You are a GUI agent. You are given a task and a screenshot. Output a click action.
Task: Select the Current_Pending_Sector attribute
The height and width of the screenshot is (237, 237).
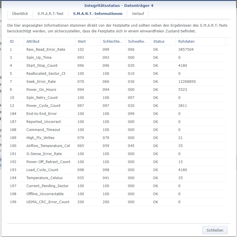48,186
